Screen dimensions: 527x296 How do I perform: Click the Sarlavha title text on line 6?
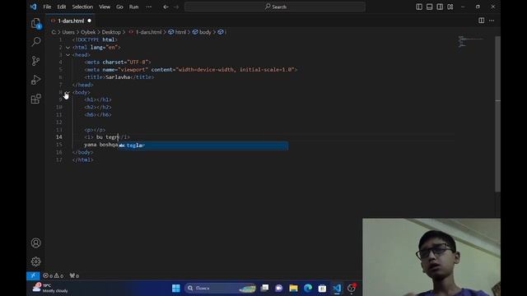coord(118,77)
